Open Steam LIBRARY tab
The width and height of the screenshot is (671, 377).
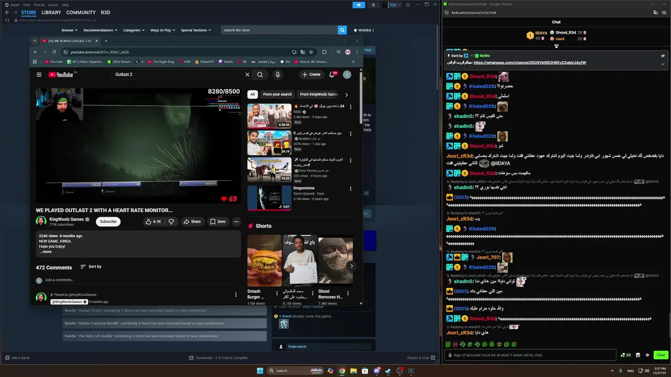(x=51, y=13)
